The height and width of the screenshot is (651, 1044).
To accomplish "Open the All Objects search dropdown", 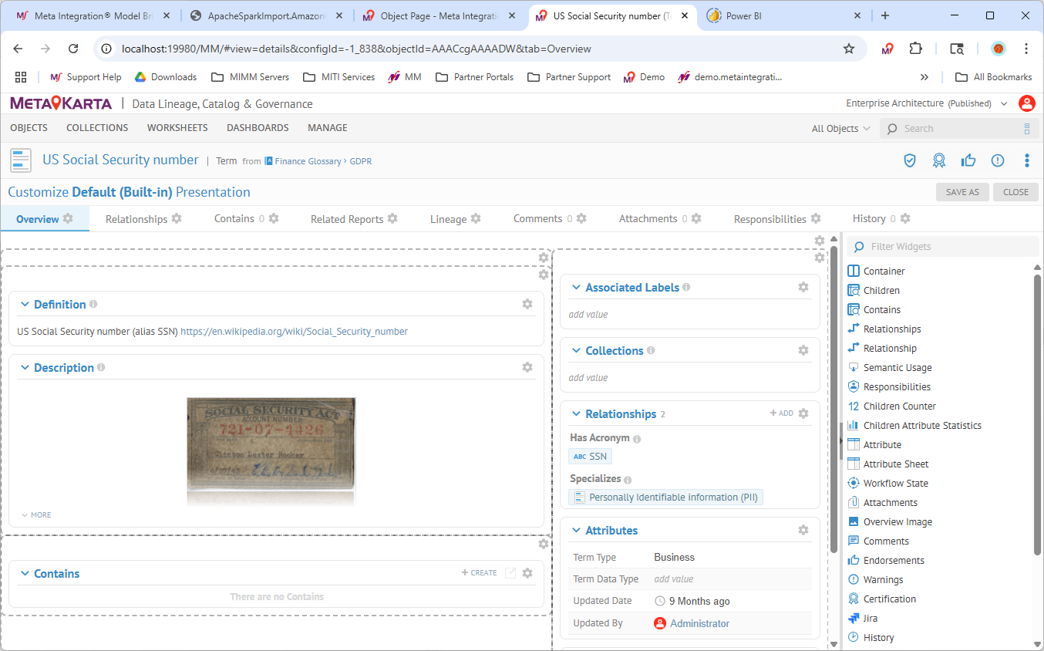I will [840, 129].
